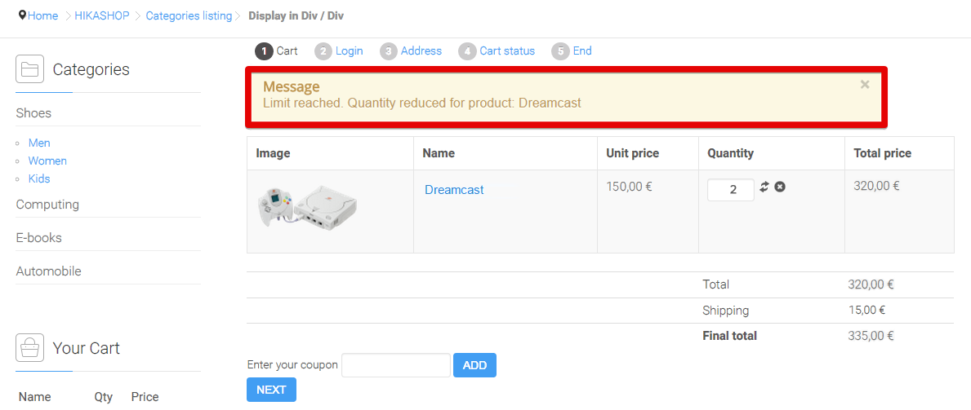Go to step 2 Login

(x=339, y=51)
